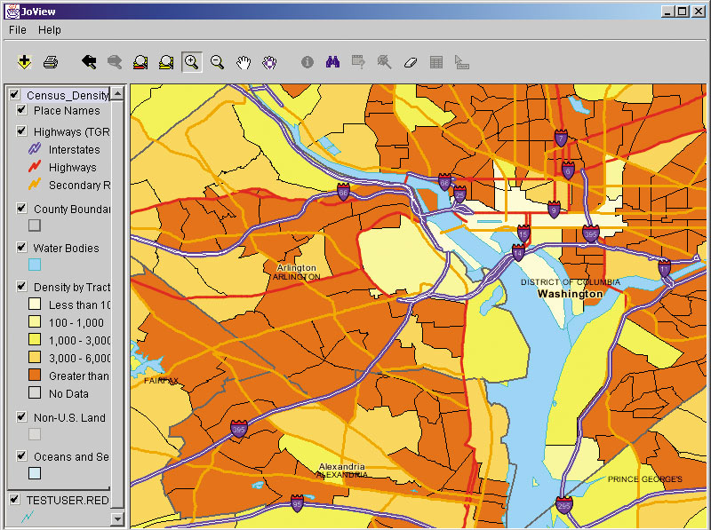Screen dimensions: 711x530
Task: Select the TESTUSER.RED layer entry
Action: coord(68,500)
